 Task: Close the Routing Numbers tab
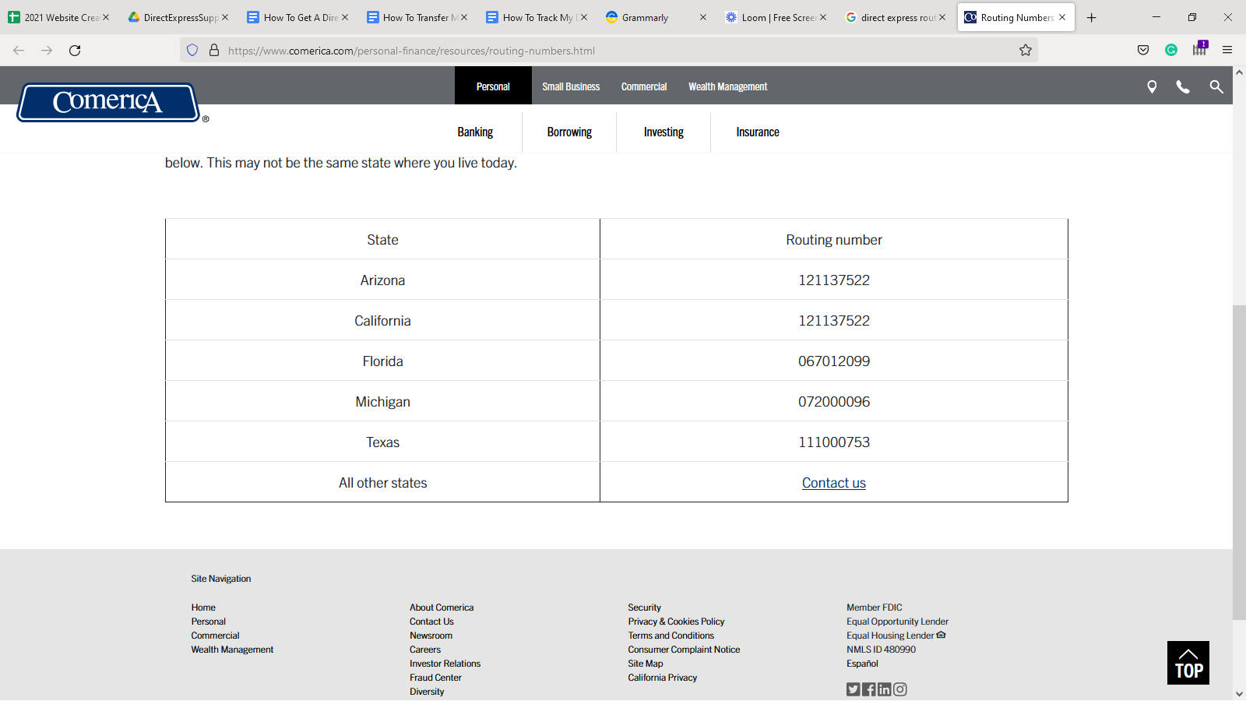(1062, 17)
